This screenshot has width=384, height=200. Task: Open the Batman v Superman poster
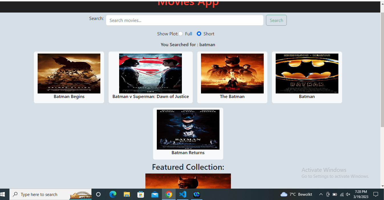point(151,74)
